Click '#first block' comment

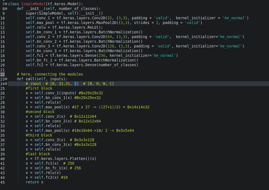tap(39, 88)
